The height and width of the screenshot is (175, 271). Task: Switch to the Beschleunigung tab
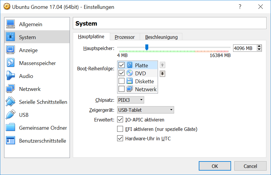pos(161,37)
